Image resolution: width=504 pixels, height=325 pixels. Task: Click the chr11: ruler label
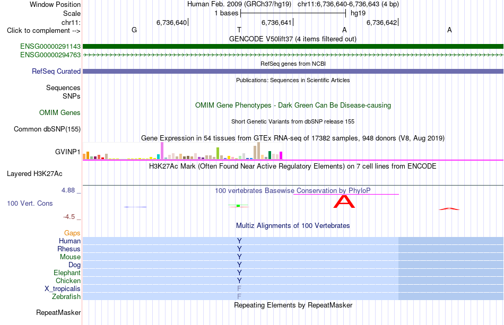coord(71,22)
